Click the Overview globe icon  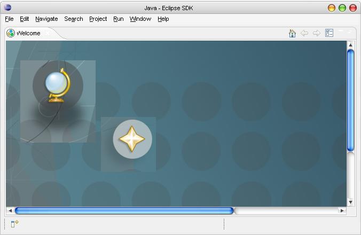click(58, 85)
